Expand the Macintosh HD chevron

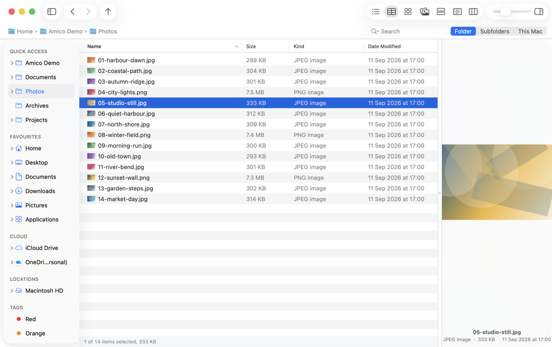[12, 291]
